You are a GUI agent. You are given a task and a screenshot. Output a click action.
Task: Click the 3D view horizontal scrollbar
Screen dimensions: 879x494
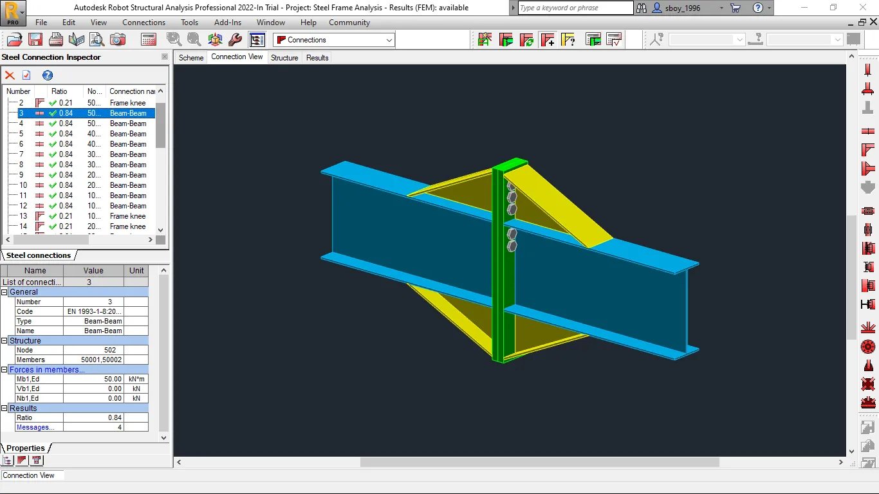539,462
